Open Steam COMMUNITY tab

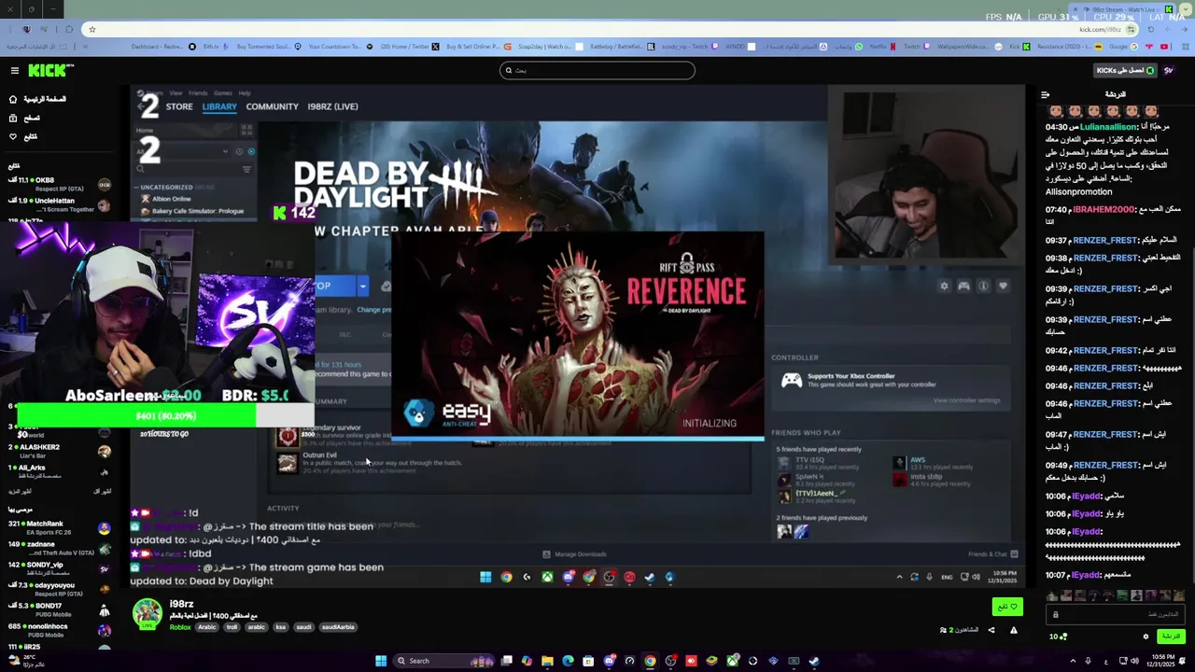272,106
